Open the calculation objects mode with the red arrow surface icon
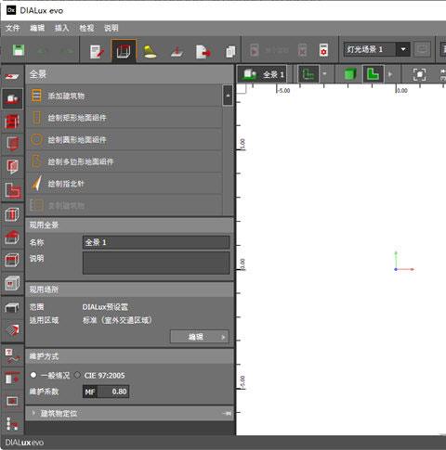Image resolution: width=446 pixels, height=450 pixels. click(x=177, y=52)
